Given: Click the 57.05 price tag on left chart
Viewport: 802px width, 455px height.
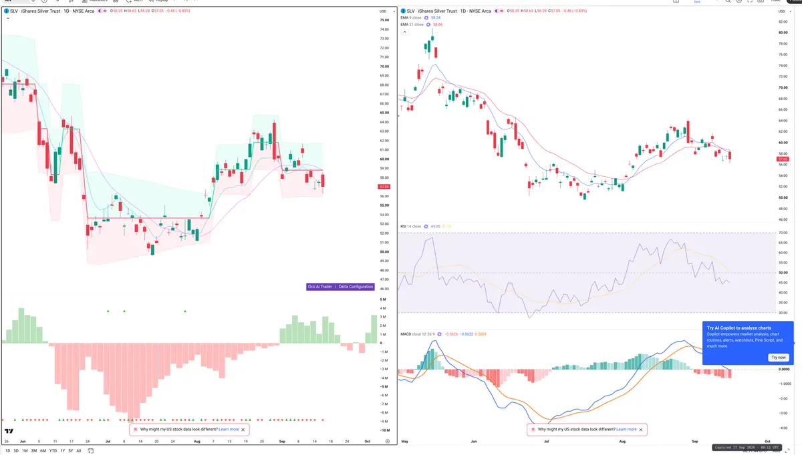Looking at the screenshot, I should (x=384, y=187).
